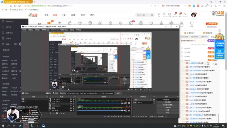This screenshot has height=128, width=227.
Task: Toggle lock on 文本 (GDI+) 3 source
Action: coord(73,99)
